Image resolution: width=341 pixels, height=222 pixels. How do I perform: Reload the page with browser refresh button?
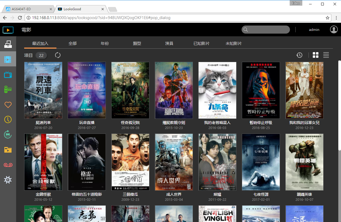[x=20, y=18]
